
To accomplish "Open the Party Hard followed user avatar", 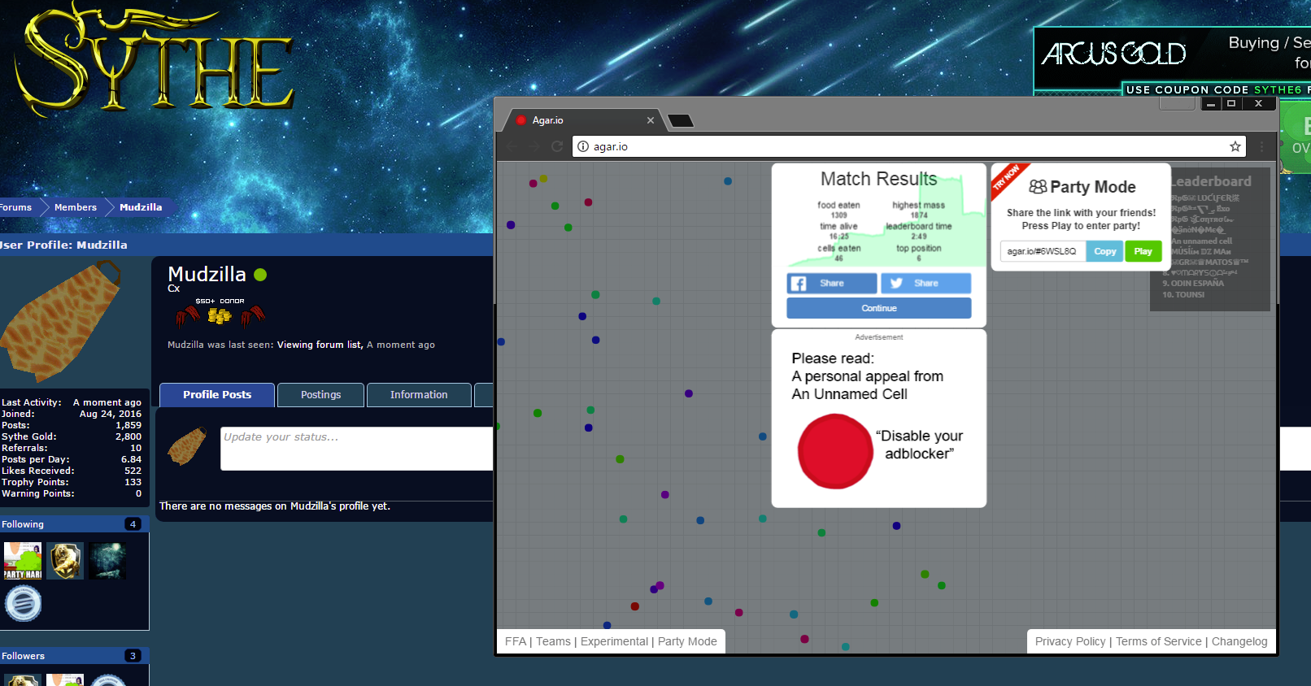I will click(23, 561).
